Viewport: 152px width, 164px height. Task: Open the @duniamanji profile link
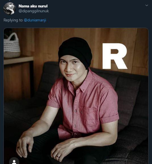pyautogui.click(x=35, y=20)
